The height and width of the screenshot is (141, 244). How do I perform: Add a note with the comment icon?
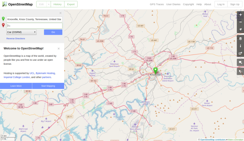click(x=240, y=63)
